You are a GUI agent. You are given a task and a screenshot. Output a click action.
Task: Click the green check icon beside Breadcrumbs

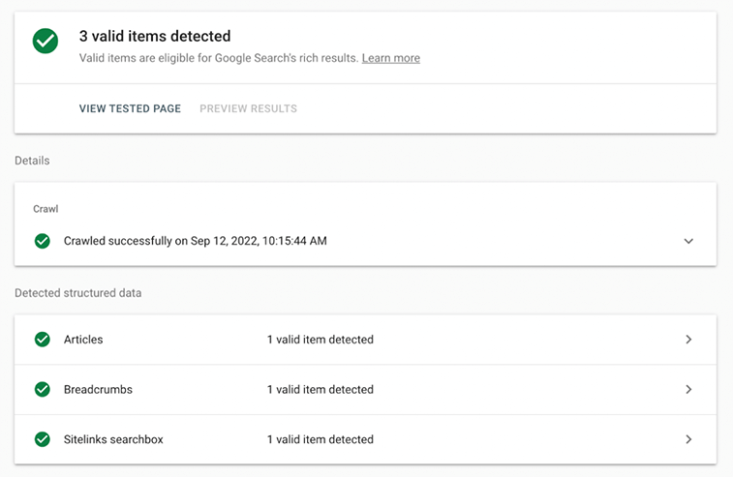click(42, 390)
